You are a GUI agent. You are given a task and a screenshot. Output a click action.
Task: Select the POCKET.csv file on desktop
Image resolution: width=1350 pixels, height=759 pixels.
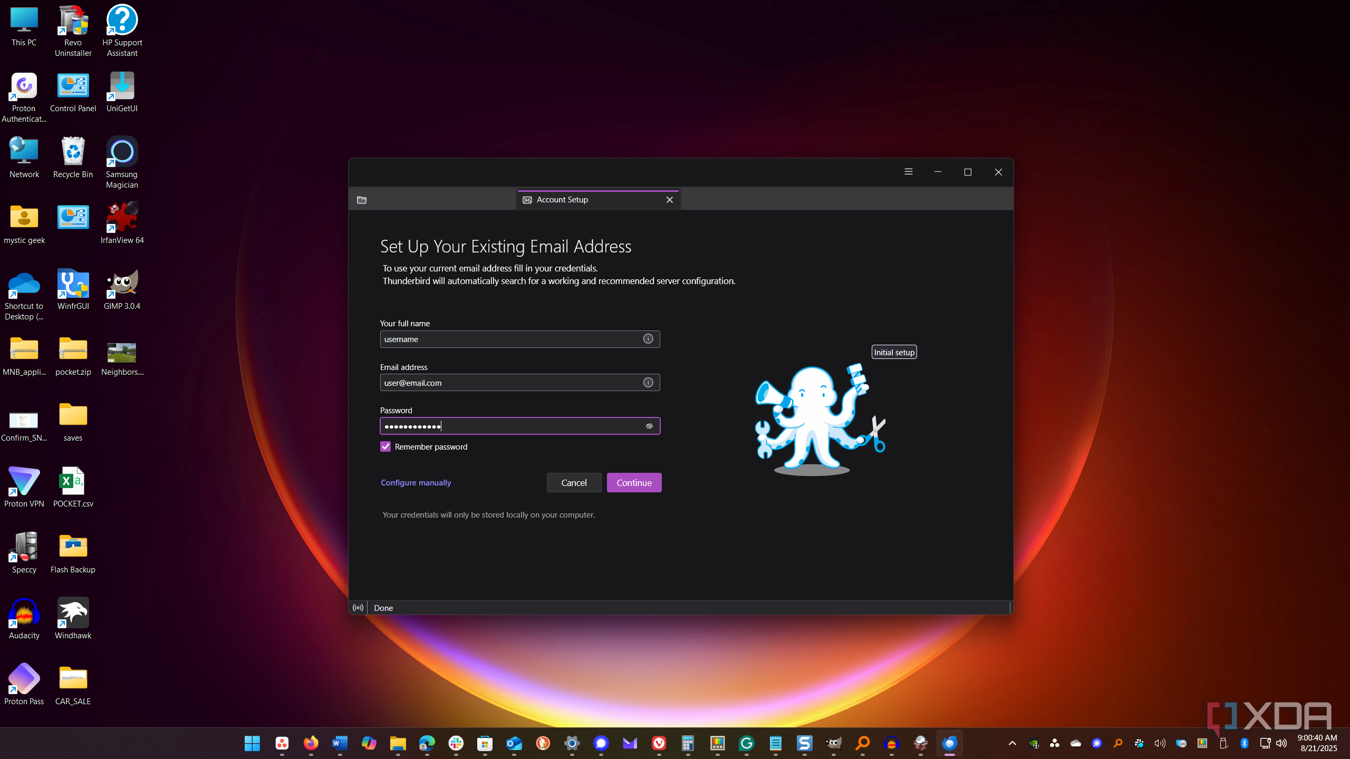tap(73, 487)
